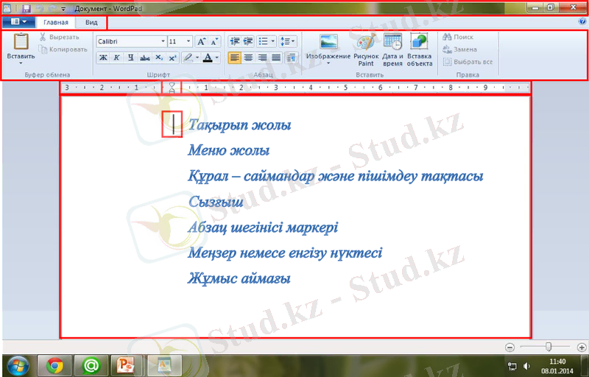Copy selection with Копировать
The width and height of the screenshot is (589, 377).
63,49
